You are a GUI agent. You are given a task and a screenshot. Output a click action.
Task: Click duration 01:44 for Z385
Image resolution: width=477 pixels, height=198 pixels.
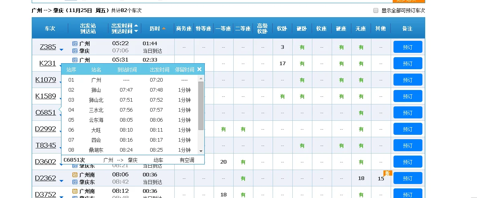(150, 43)
